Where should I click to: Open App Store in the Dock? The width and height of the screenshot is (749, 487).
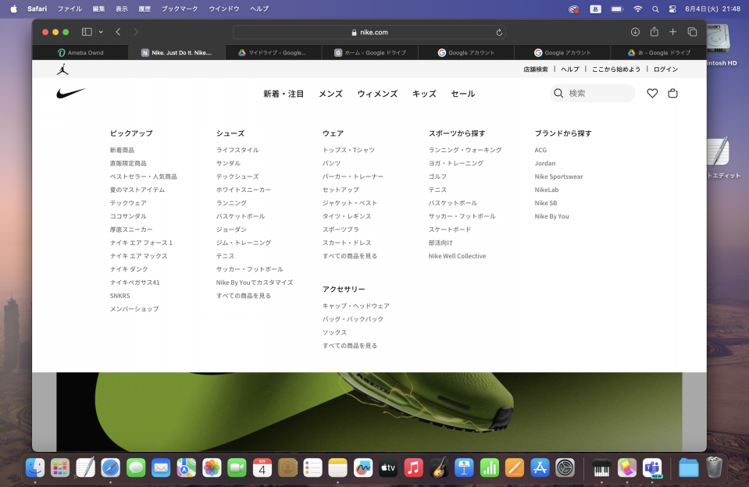[x=540, y=468]
